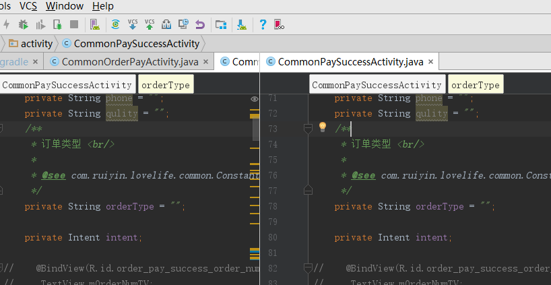Image resolution: width=551 pixels, height=285 pixels.
Task: Collapse the comment fold at line 82
Action: tap(308, 268)
